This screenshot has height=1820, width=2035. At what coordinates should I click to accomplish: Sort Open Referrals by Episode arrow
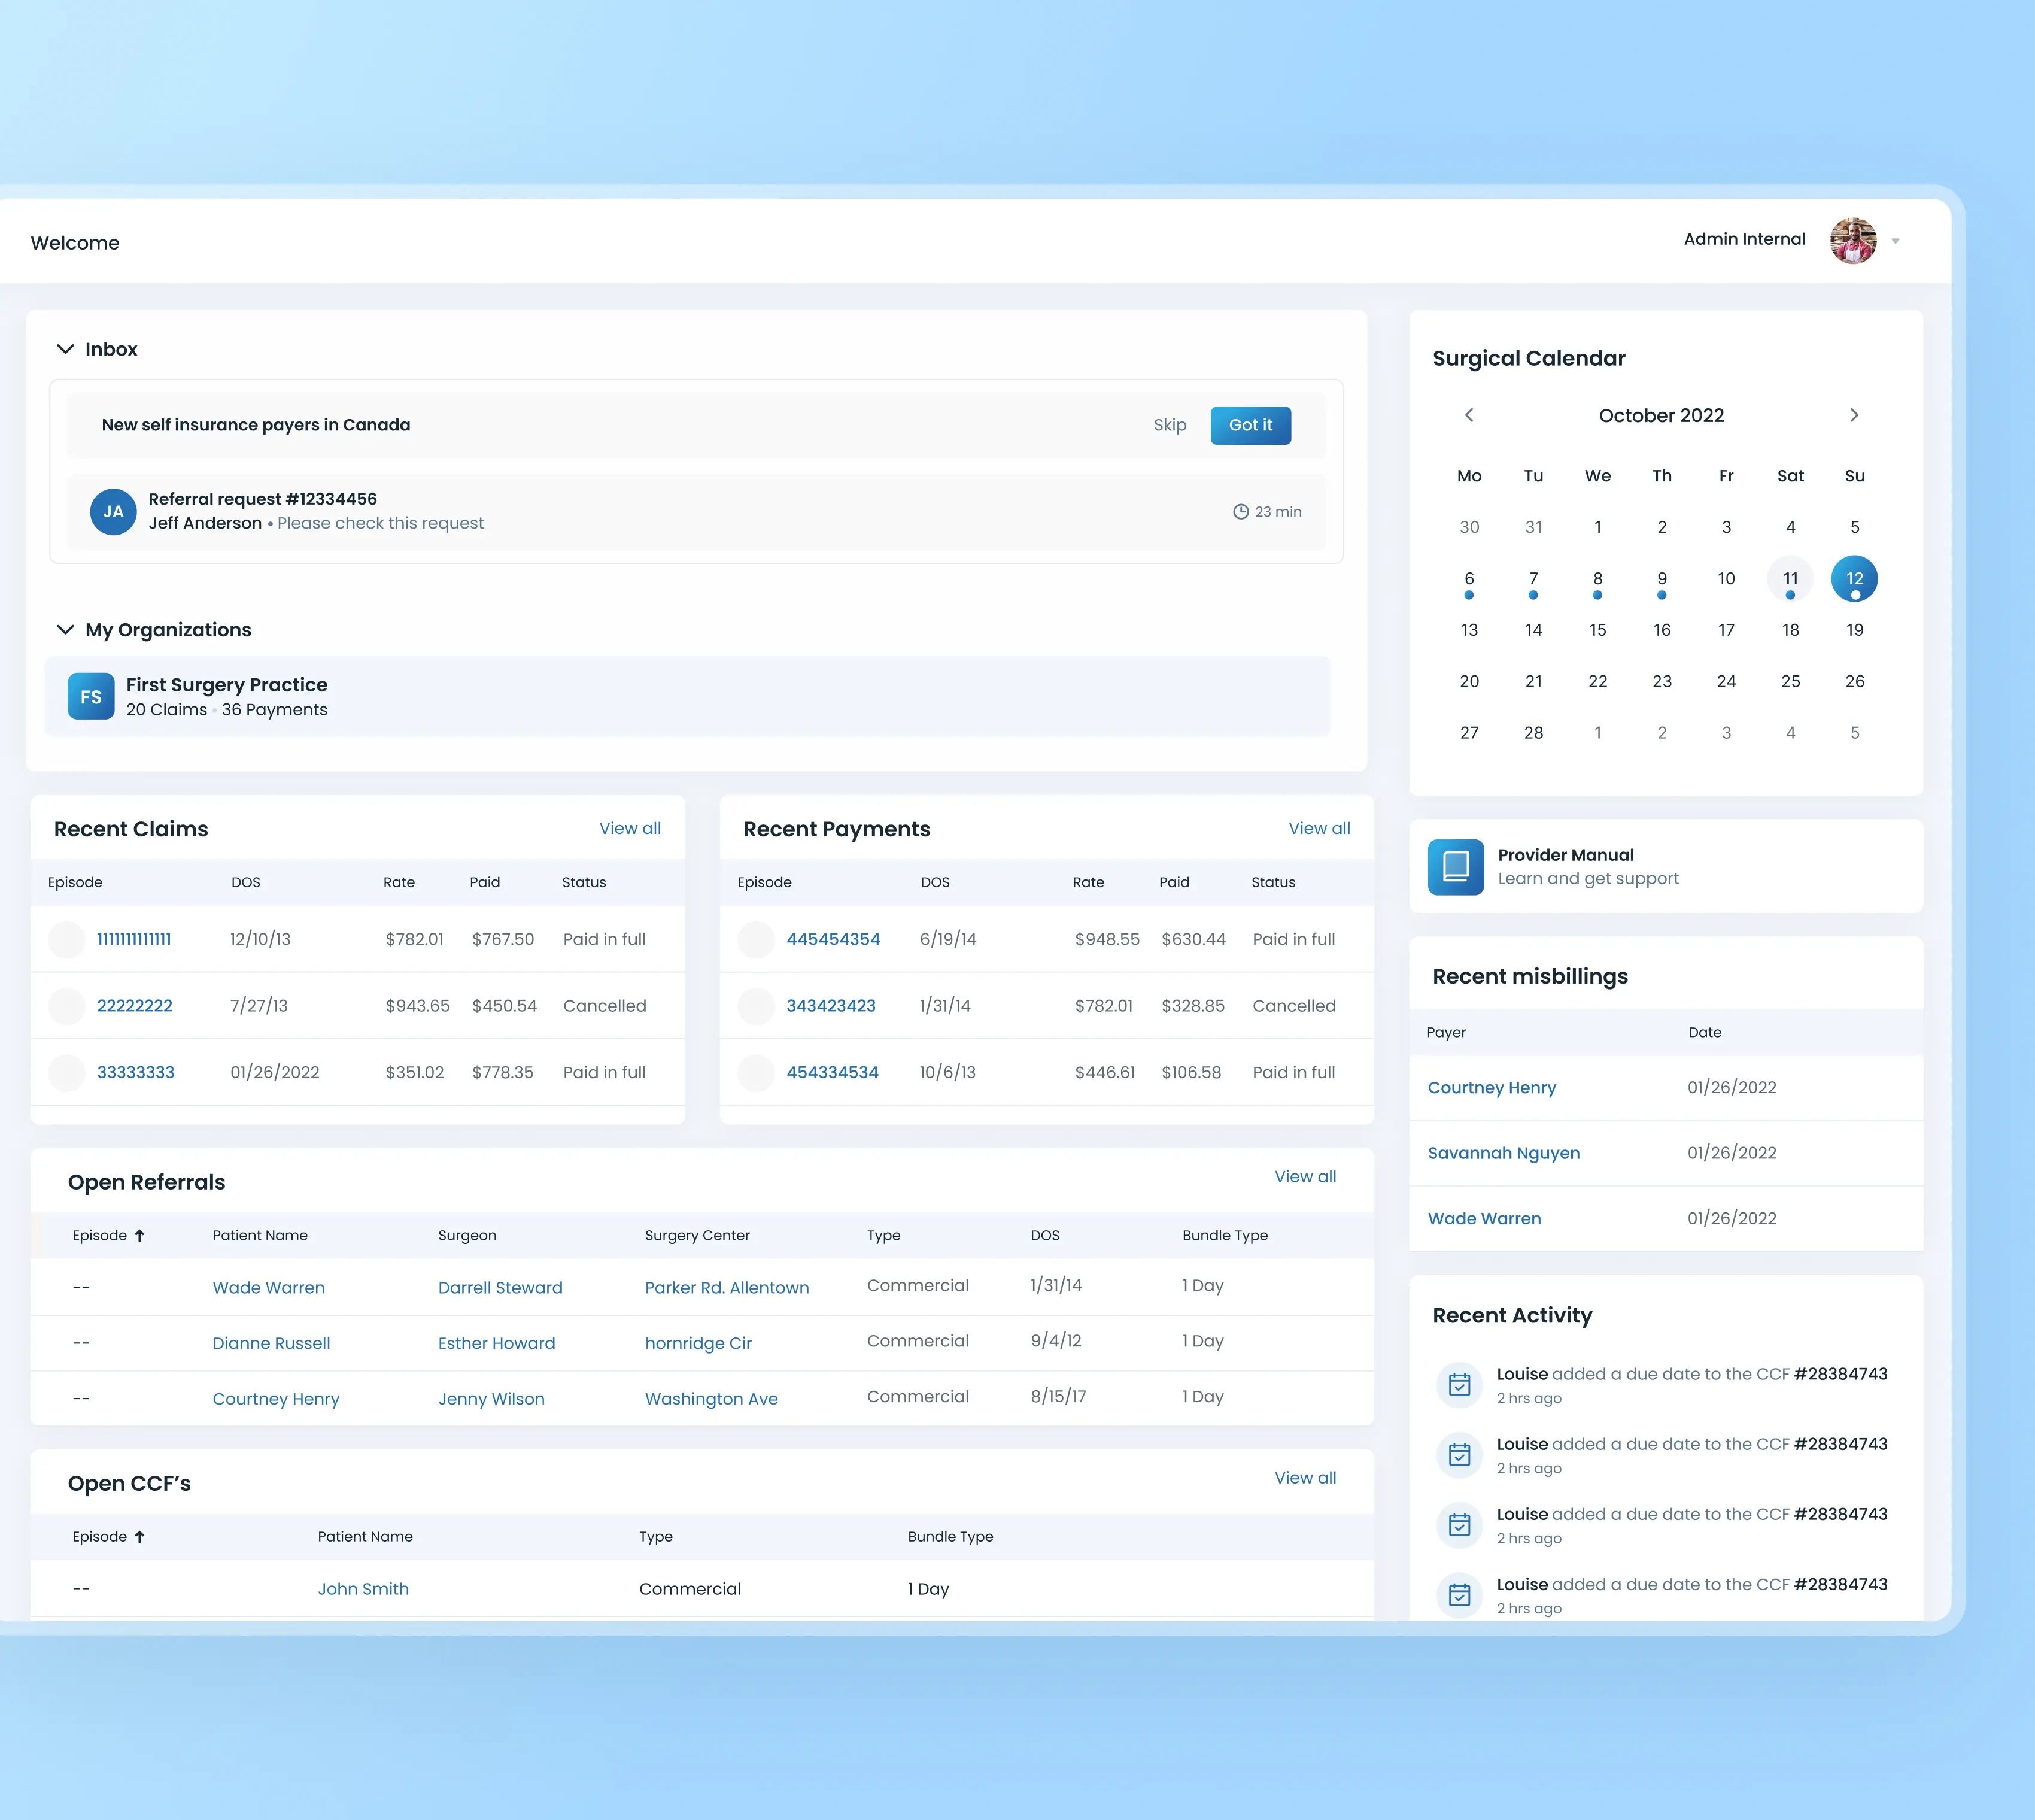140,1235
